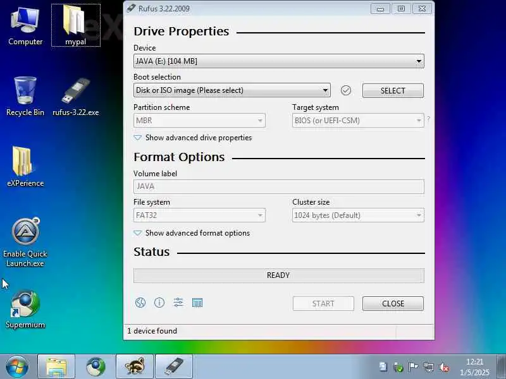
Task: Expand Show advanced format options
Action: tap(192, 233)
